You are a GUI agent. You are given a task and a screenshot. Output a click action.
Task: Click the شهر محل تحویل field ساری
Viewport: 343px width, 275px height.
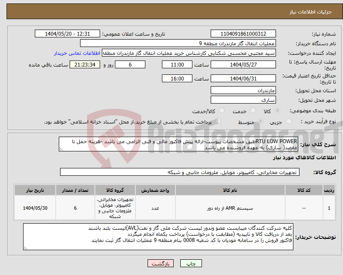coord(243,100)
